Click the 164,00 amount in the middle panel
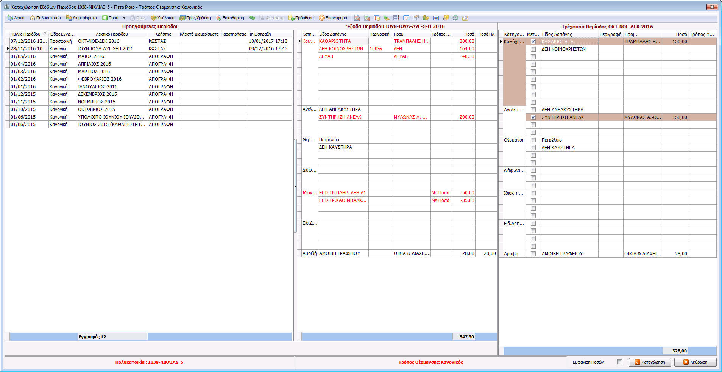722x372 pixels. coord(463,49)
